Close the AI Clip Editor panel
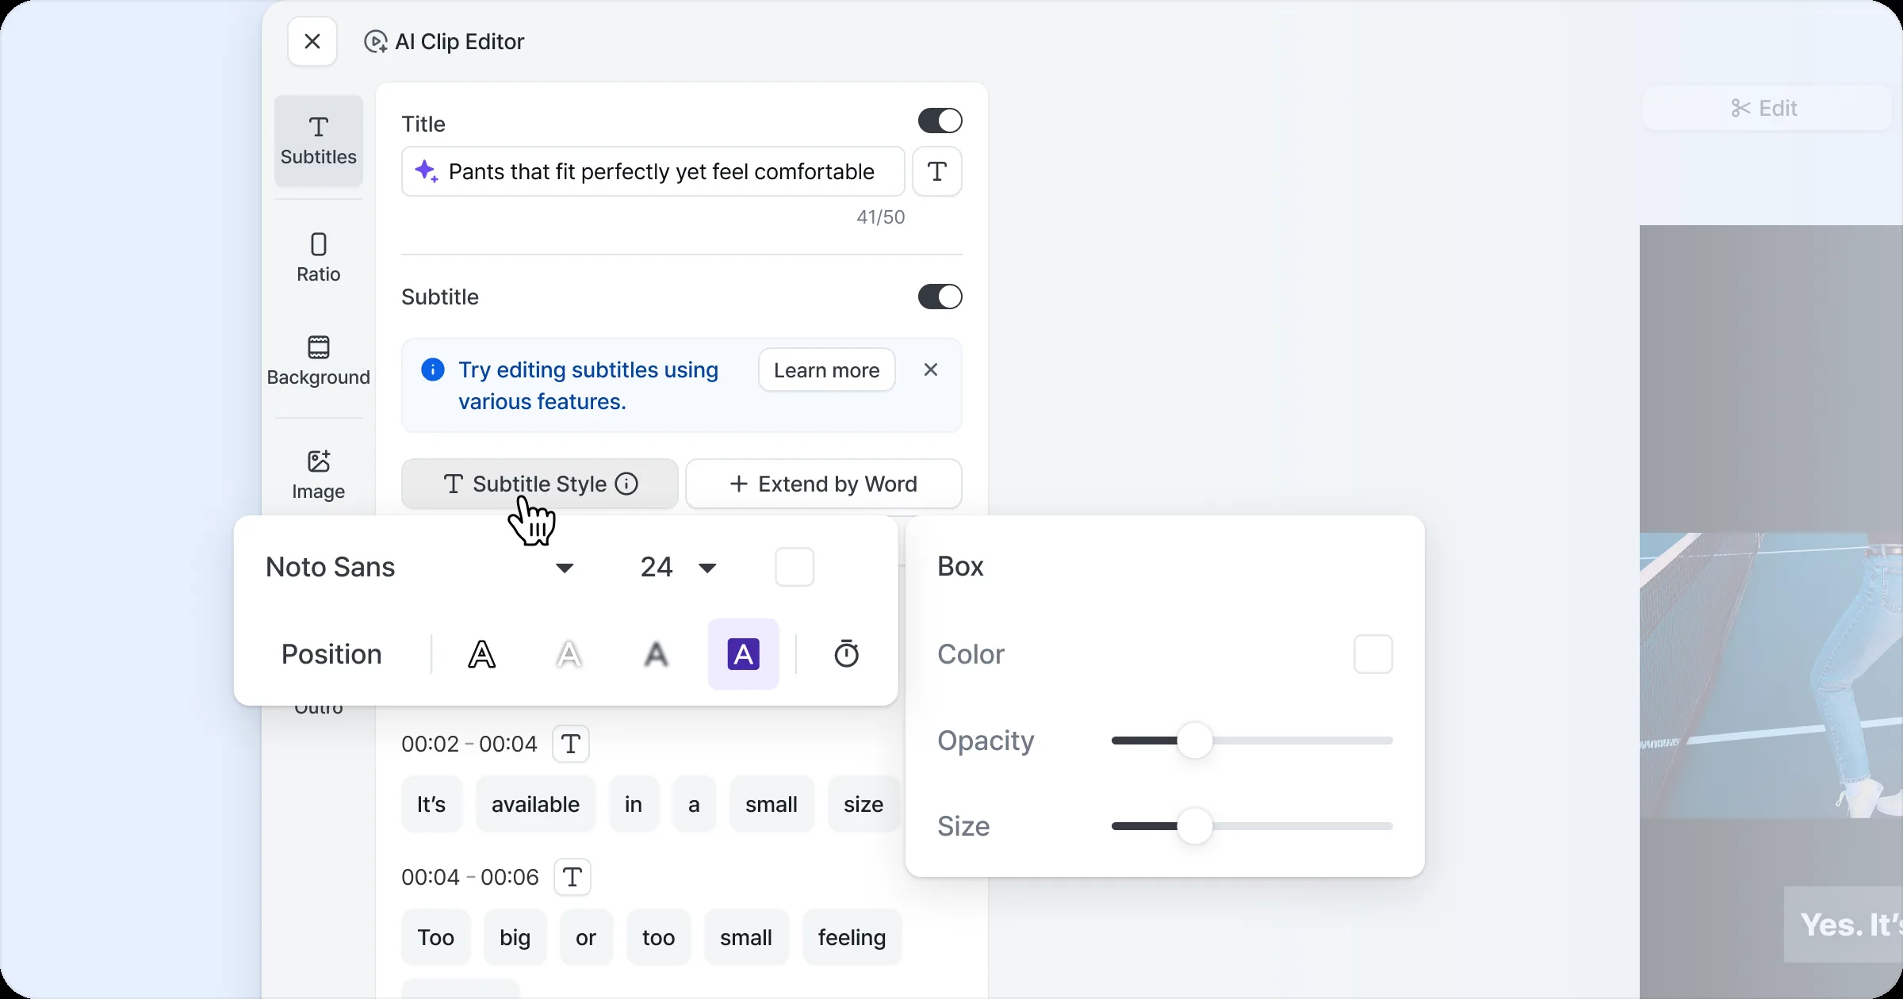The image size is (1903, 999). (312, 41)
